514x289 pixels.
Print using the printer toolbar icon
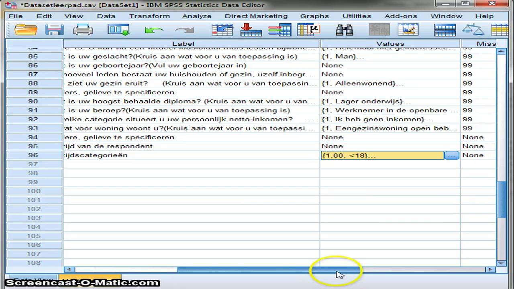(x=83, y=30)
